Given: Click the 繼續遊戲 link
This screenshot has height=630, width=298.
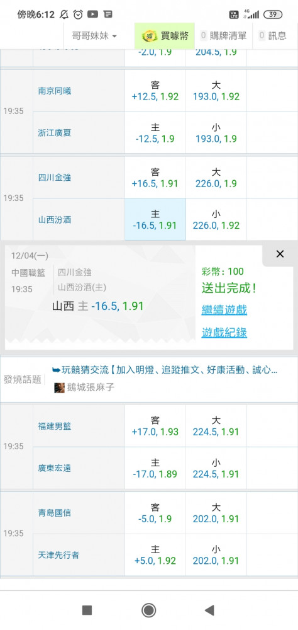Looking at the screenshot, I should (224, 310).
